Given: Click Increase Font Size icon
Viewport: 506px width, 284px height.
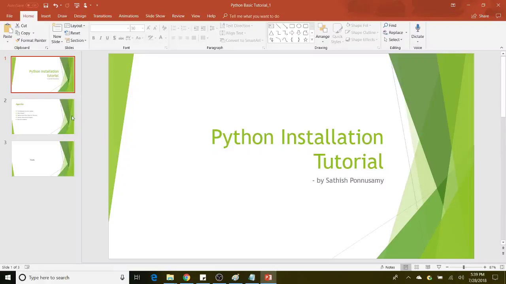Looking at the screenshot, I should pos(149,28).
